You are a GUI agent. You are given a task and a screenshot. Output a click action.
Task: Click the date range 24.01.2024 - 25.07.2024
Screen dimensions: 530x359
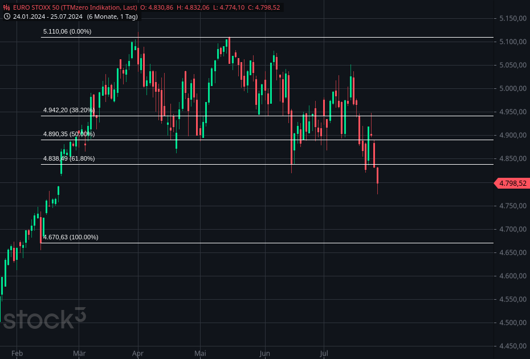tap(48, 17)
